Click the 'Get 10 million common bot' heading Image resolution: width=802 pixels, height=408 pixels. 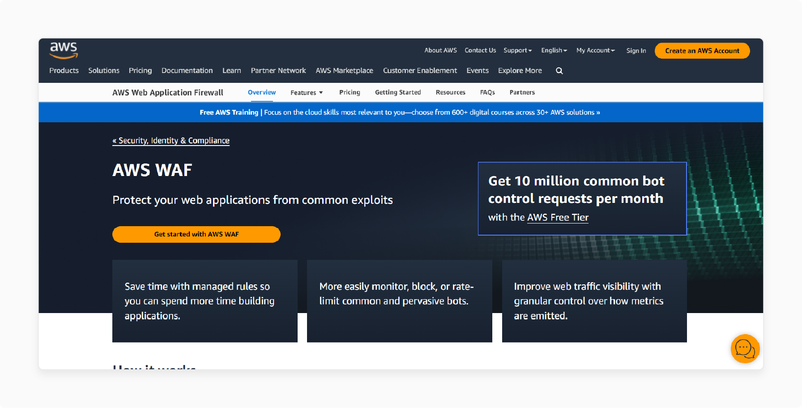pos(576,190)
